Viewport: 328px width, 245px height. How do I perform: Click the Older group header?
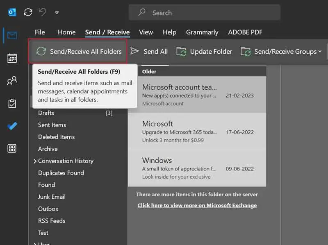(x=149, y=72)
